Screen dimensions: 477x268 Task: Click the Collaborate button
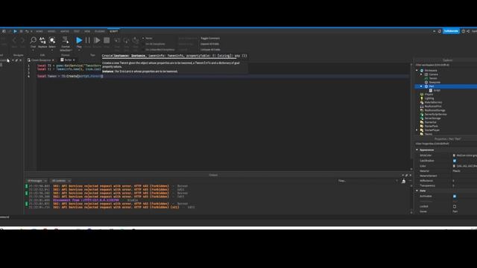click(x=451, y=31)
